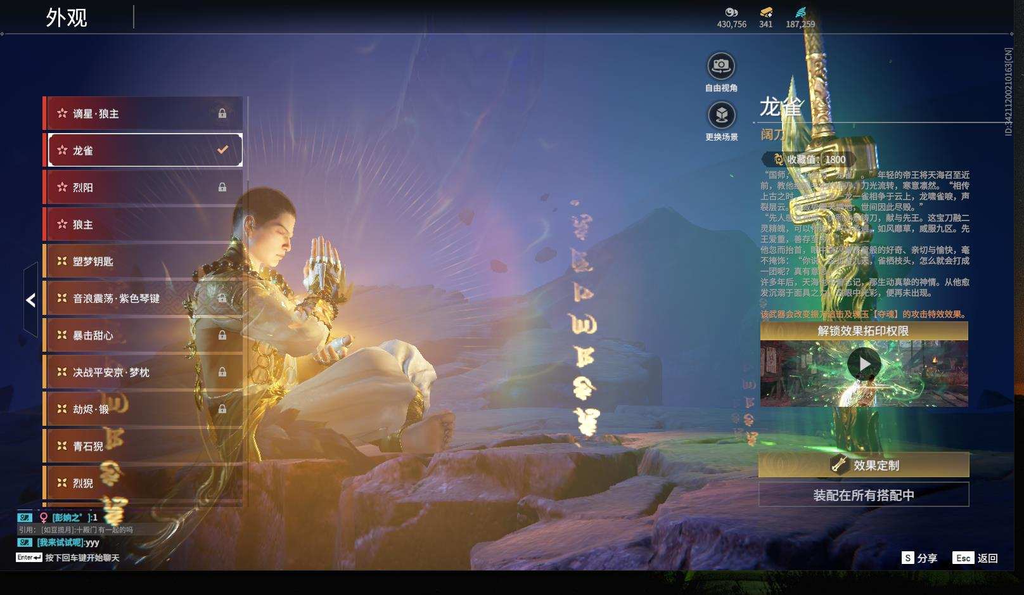
Task: Toggle the checkmark on 龙雀 skin
Action: click(222, 150)
